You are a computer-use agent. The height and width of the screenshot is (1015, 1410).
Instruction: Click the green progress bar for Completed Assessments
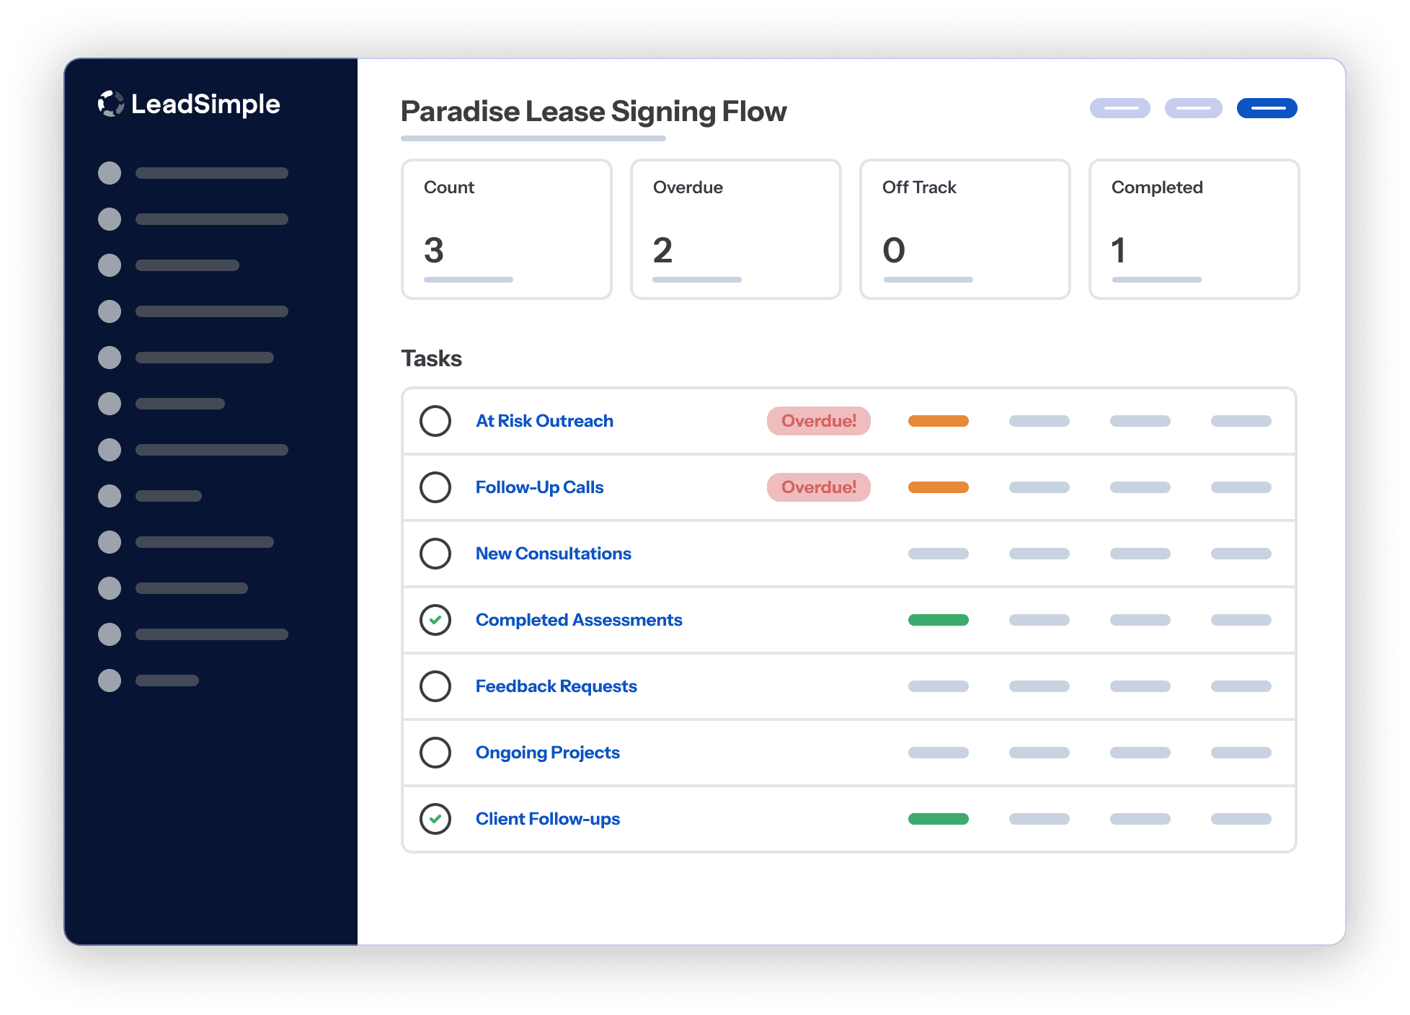click(x=938, y=619)
